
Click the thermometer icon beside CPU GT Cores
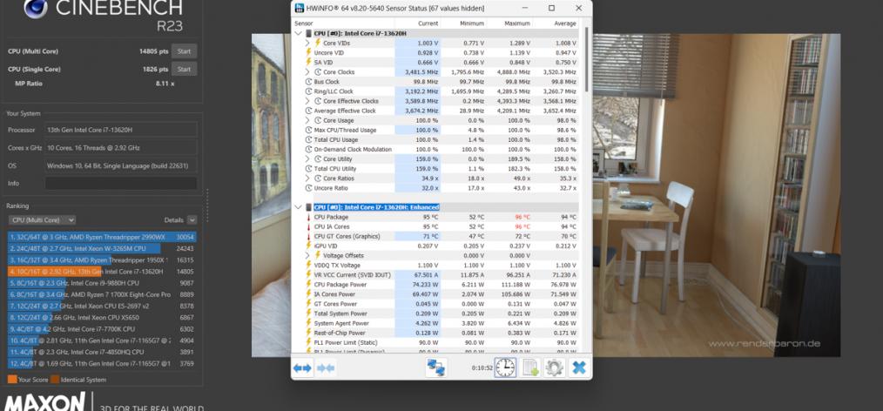tap(308, 236)
